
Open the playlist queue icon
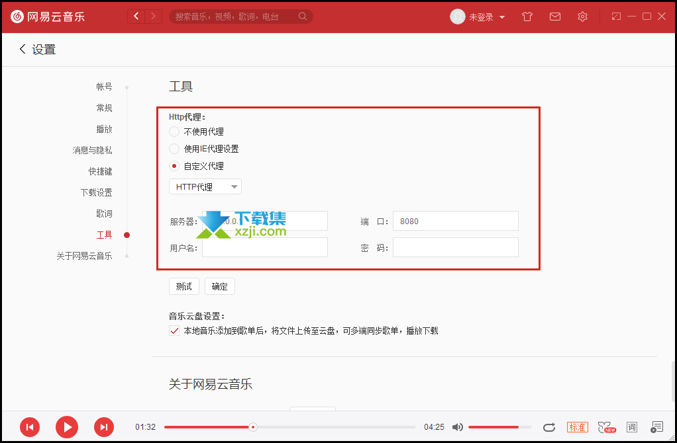[656, 427]
